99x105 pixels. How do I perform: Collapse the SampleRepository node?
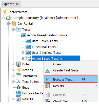tap(4, 18)
